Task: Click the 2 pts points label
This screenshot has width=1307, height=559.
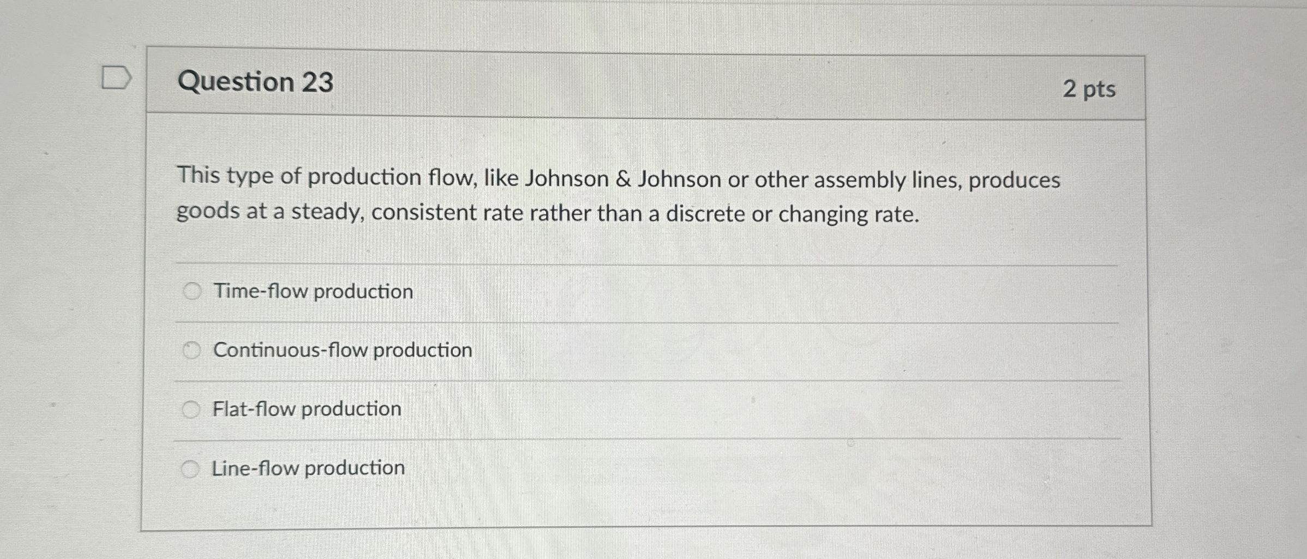Action: (x=1089, y=89)
